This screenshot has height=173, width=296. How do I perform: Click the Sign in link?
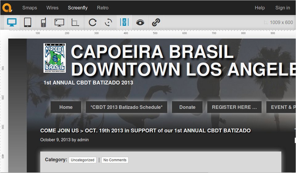[283, 8]
